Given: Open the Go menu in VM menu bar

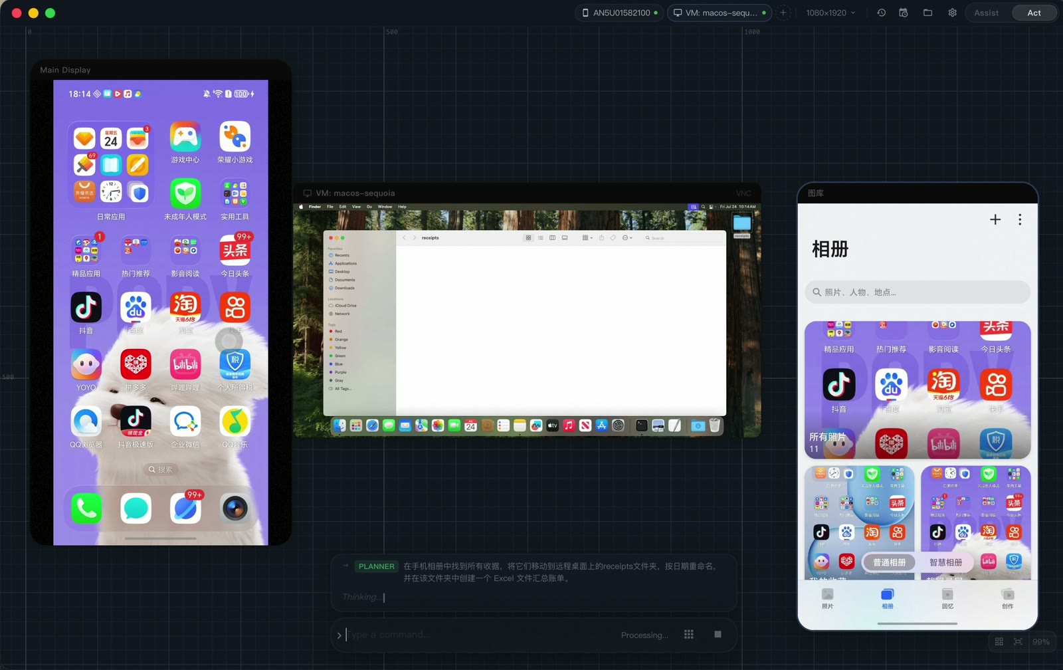Looking at the screenshot, I should tap(369, 207).
